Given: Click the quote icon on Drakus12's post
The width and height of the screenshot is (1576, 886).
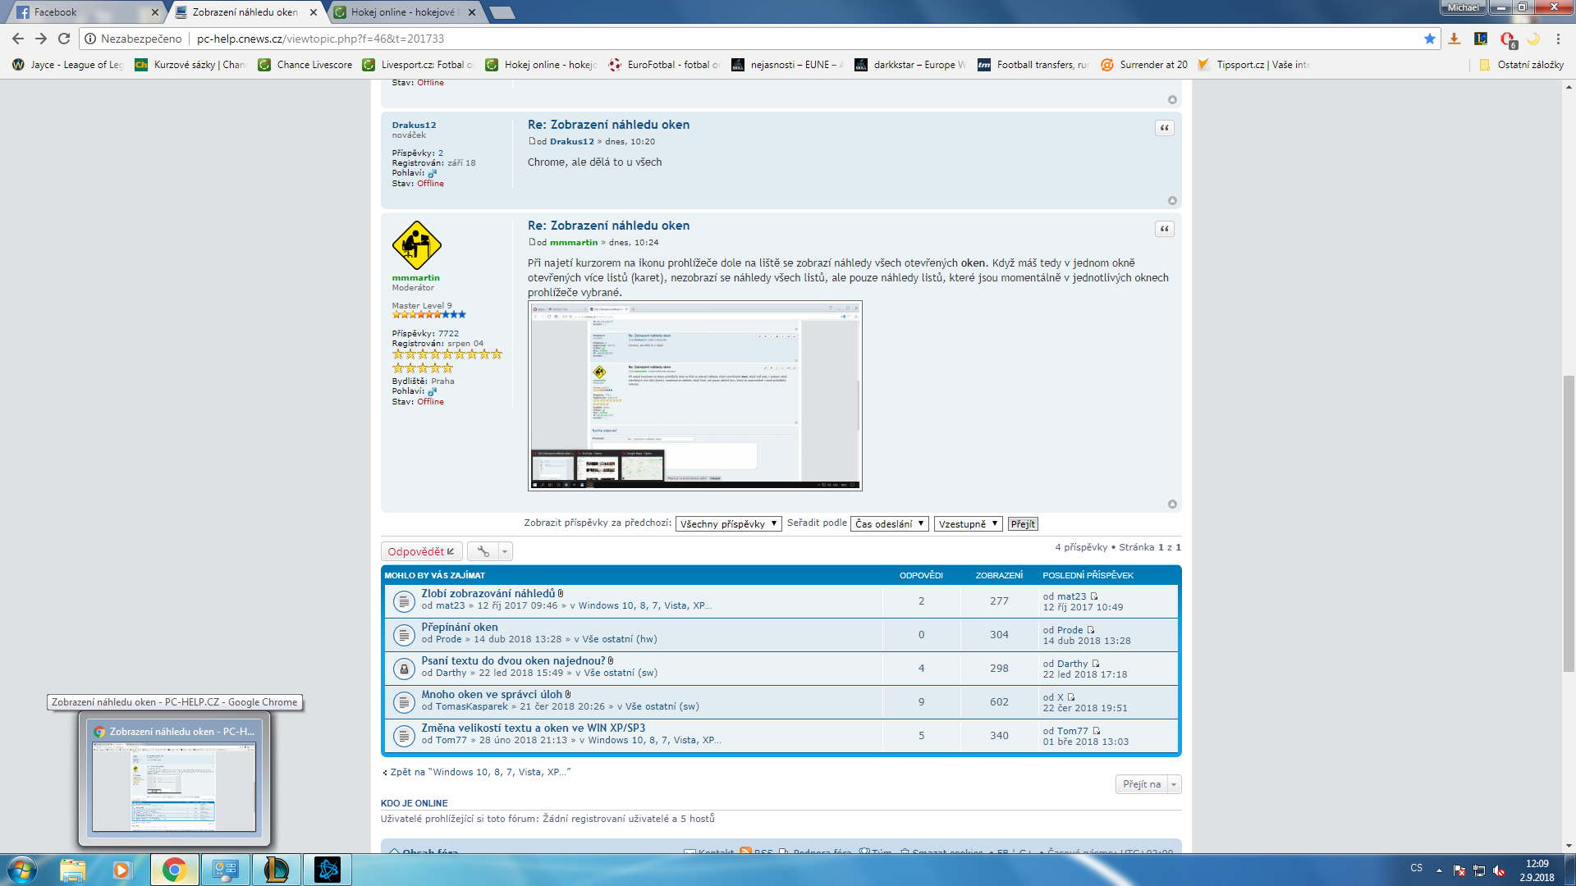Looking at the screenshot, I should tap(1164, 128).
